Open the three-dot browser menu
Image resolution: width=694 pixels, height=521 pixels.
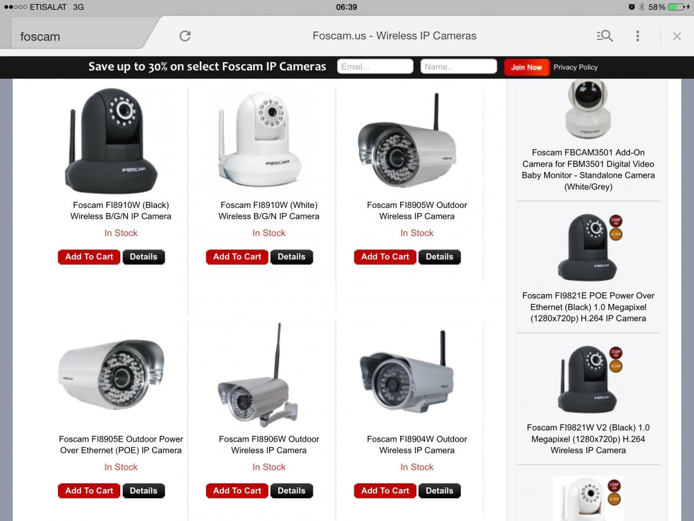pos(637,36)
